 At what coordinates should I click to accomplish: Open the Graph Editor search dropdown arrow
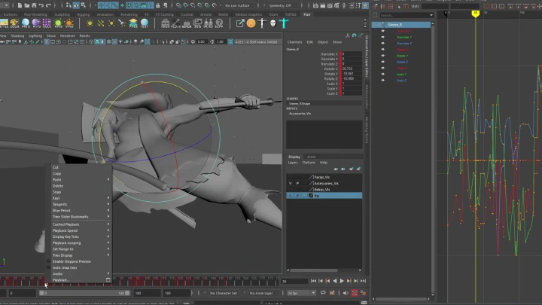coord(431,15)
